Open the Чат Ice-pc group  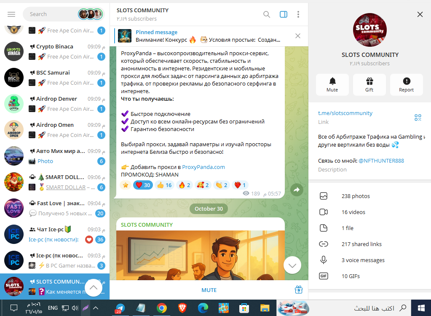click(55, 234)
